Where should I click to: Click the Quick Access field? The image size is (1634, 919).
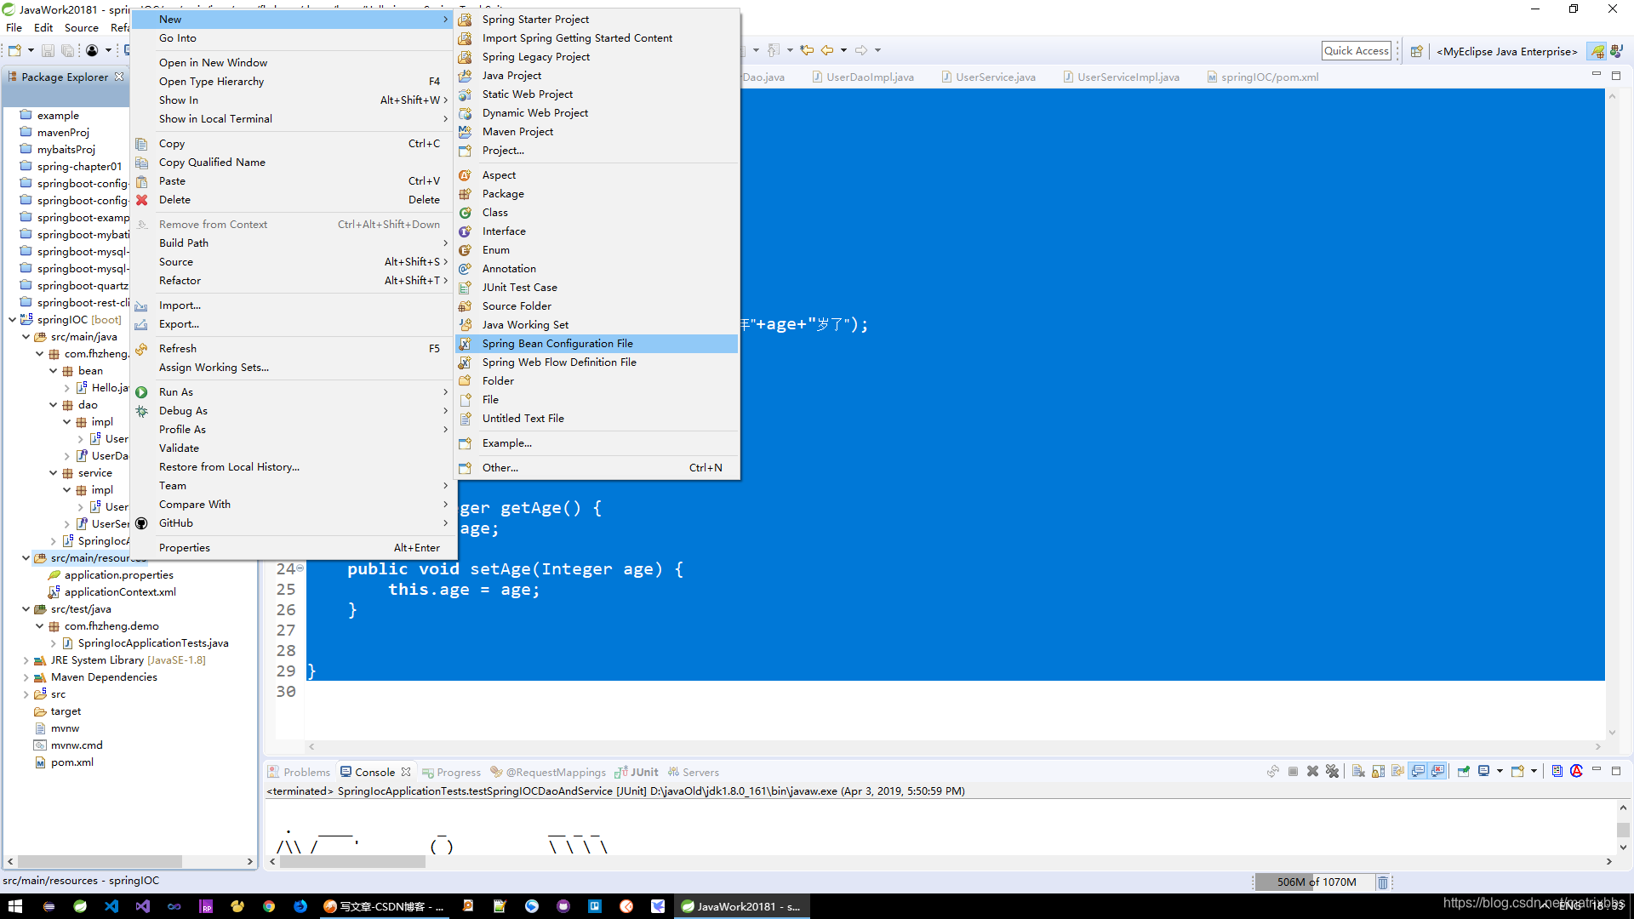(1356, 51)
